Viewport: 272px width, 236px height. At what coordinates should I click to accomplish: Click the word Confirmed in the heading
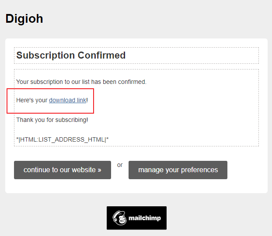coord(101,56)
